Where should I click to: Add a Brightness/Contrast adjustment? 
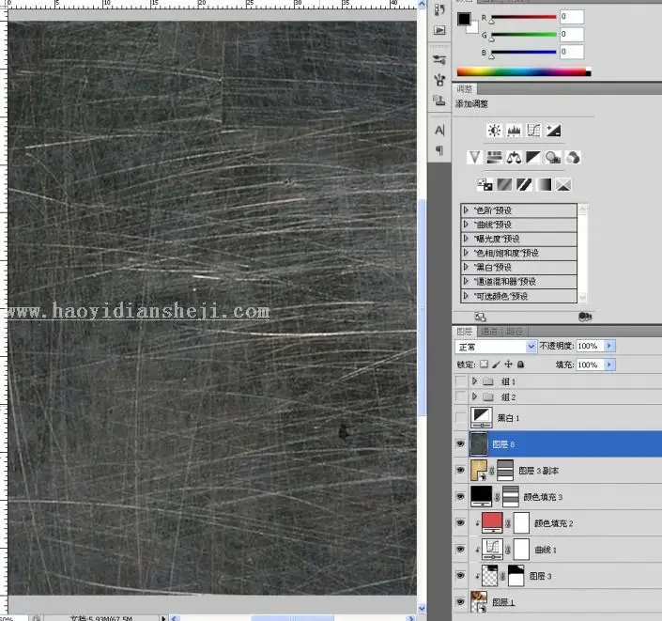(x=495, y=131)
